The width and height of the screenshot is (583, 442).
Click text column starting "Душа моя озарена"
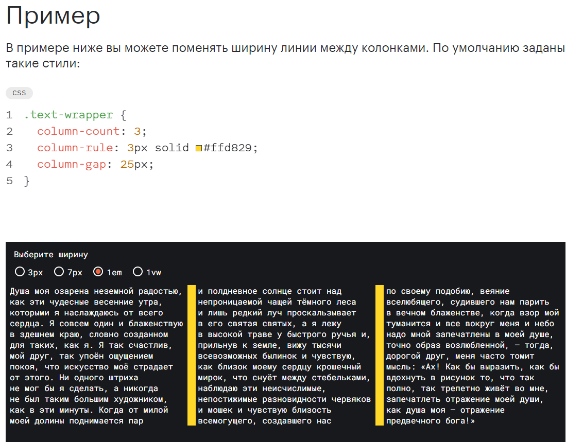(x=96, y=356)
